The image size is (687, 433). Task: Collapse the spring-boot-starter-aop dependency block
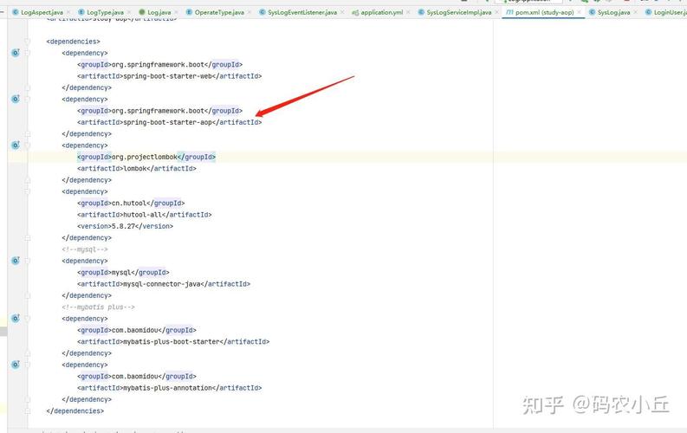[x=27, y=100]
